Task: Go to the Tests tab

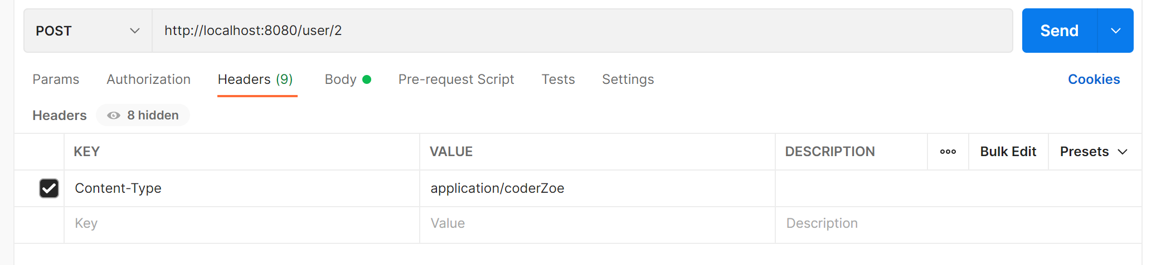Action: click(x=558, y=79)
